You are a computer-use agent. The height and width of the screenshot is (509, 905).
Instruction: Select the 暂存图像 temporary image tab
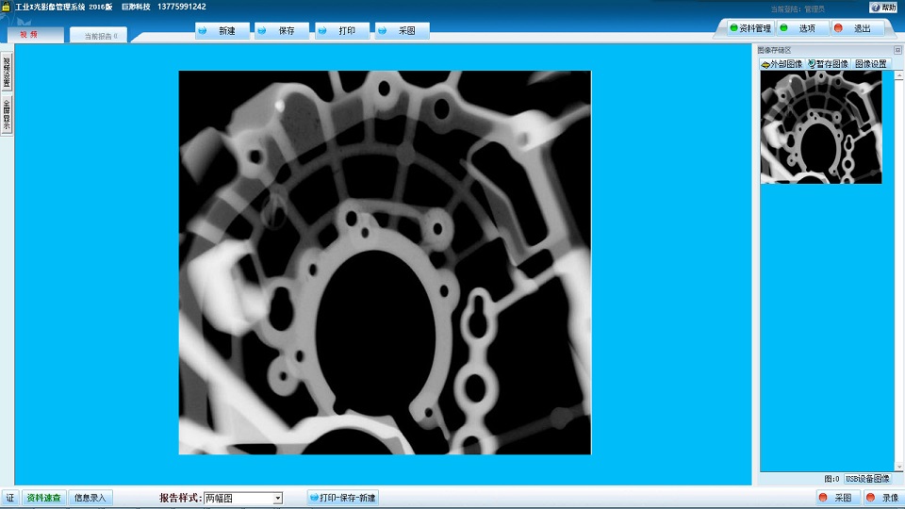pyautogui.click(x=828, y=64)
